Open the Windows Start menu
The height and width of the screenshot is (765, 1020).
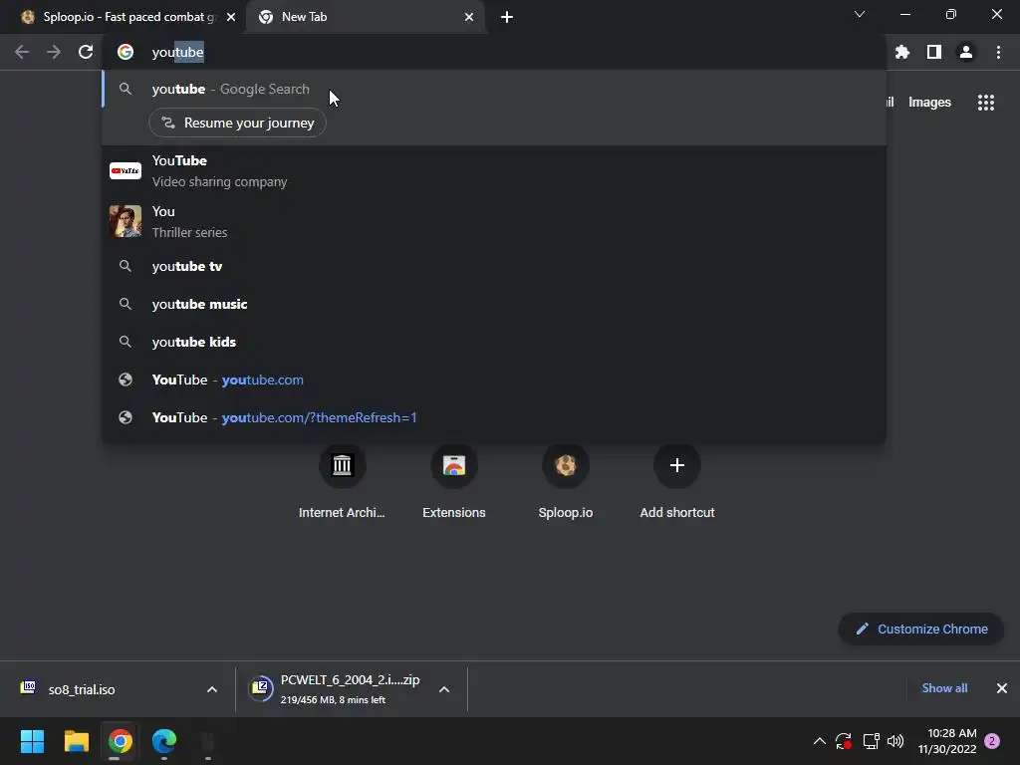tap(32, 741)
